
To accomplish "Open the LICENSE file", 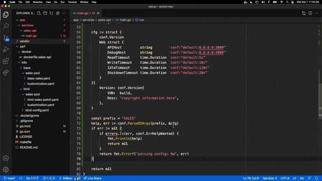I will click(x=40, y=137).
